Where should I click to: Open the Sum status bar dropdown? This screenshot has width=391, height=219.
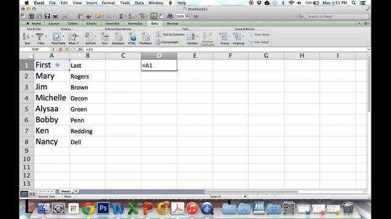tap(245, 196)
